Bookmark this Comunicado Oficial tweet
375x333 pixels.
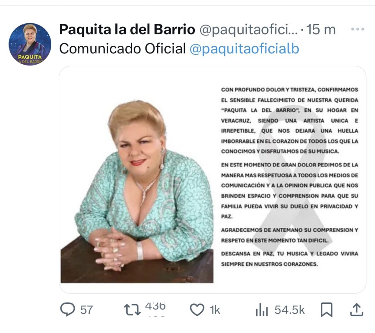[x=326, y=310]
